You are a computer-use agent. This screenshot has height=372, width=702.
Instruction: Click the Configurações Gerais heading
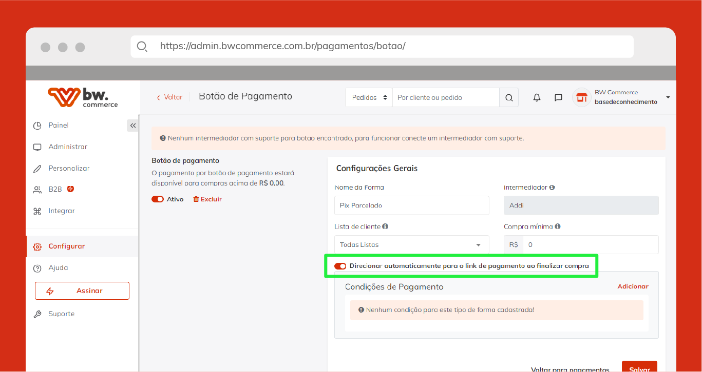click(x=377, y=168)
